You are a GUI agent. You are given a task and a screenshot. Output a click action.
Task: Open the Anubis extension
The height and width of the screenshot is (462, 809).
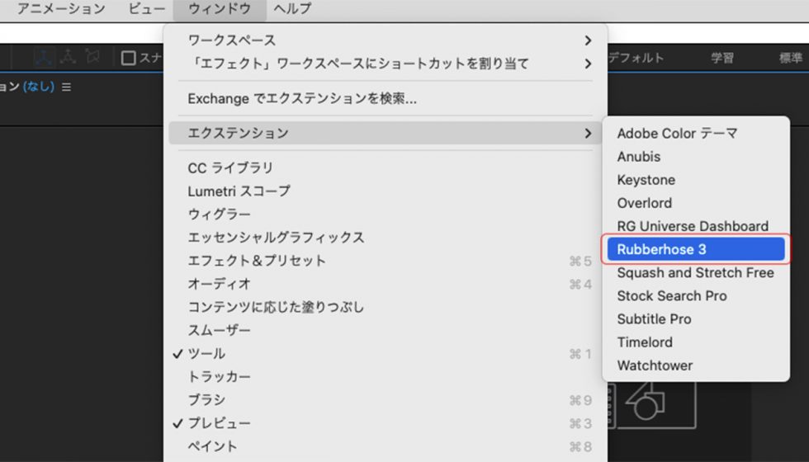coord(696,156)
